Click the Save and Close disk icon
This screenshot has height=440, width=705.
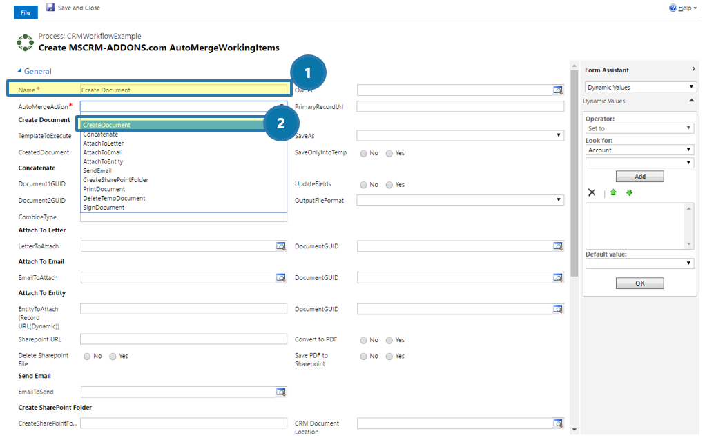tap(51, 7)
